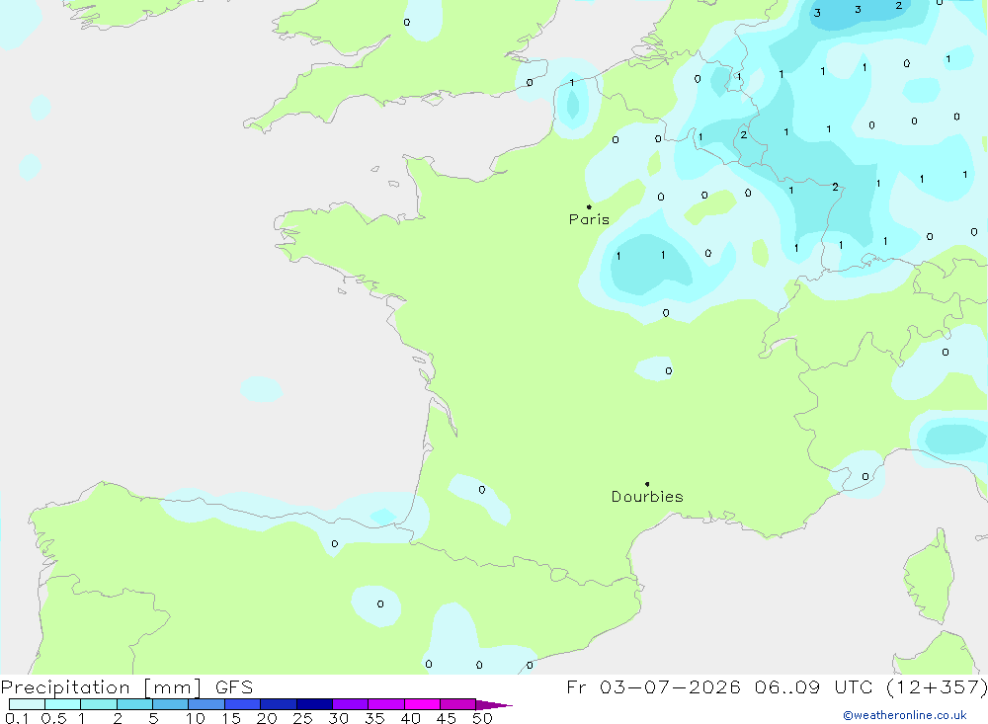Image resolution: width=988 pixels, height=724 pixels.
Task: Click the 35 legend scale label
Action: [374, 718]
